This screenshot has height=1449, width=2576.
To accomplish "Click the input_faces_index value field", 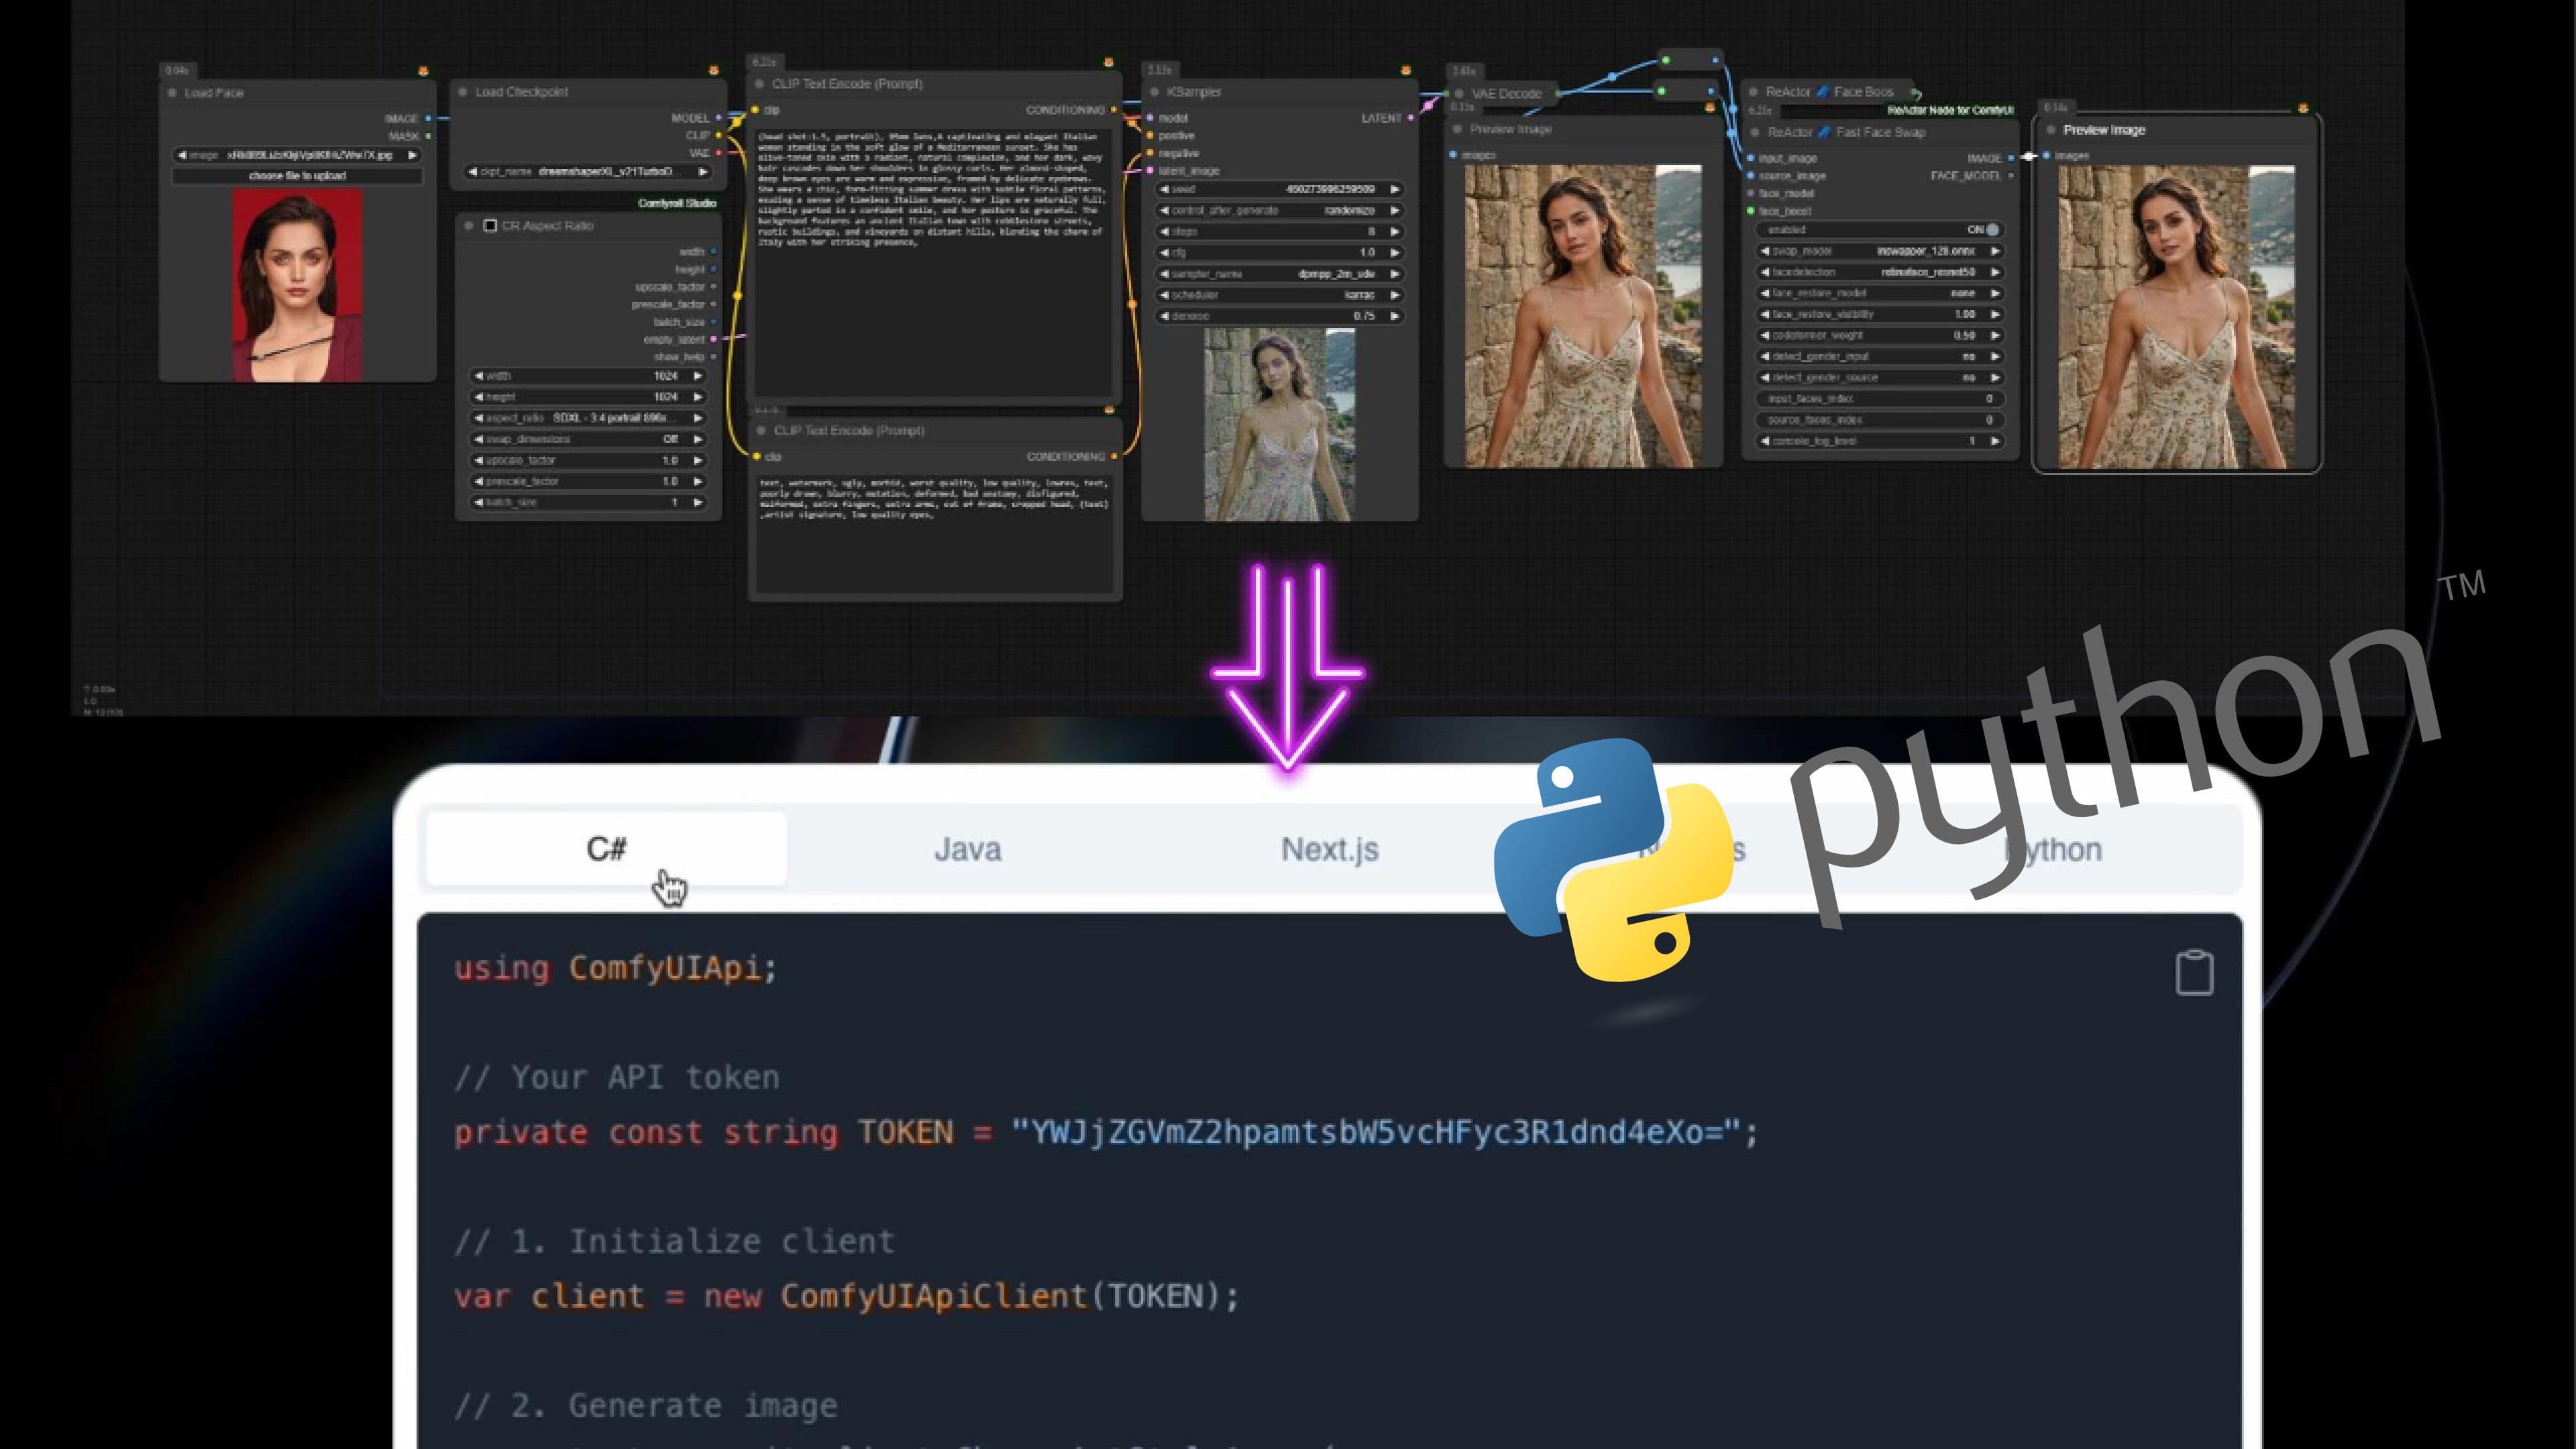I will [x=1880, y=398].
